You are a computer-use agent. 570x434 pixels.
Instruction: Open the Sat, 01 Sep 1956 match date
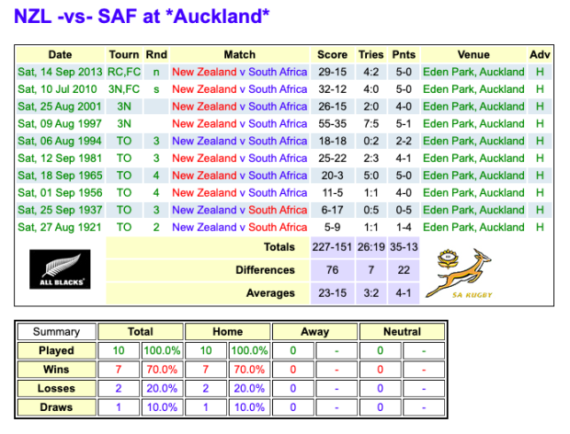point(60,193)
